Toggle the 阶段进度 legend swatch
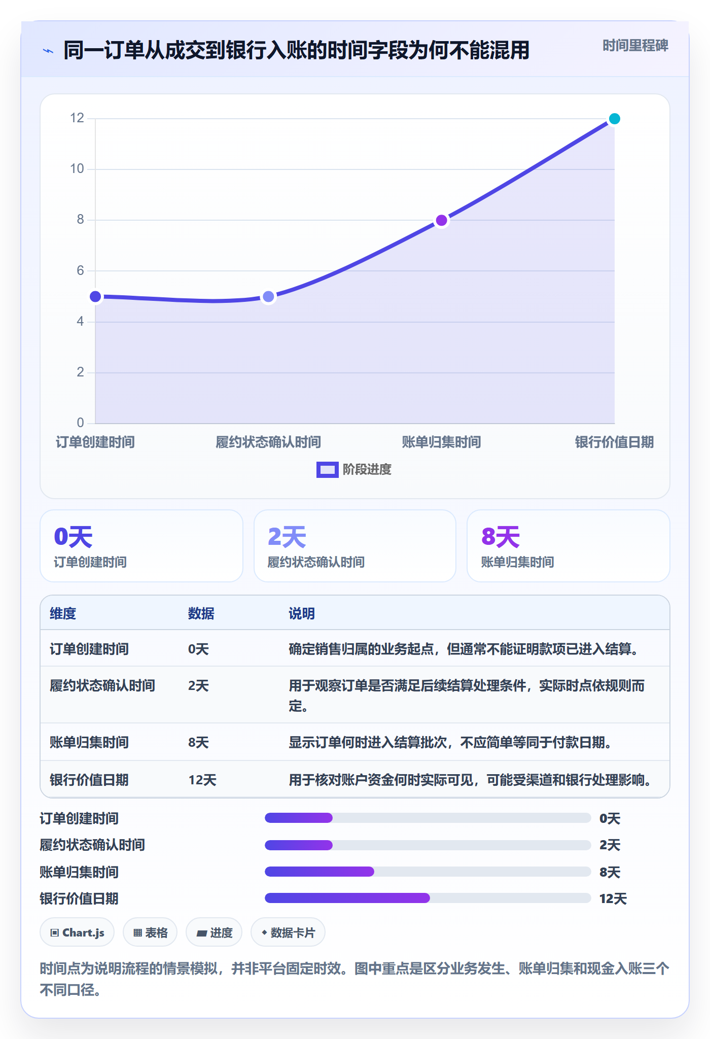 (327, 470)
